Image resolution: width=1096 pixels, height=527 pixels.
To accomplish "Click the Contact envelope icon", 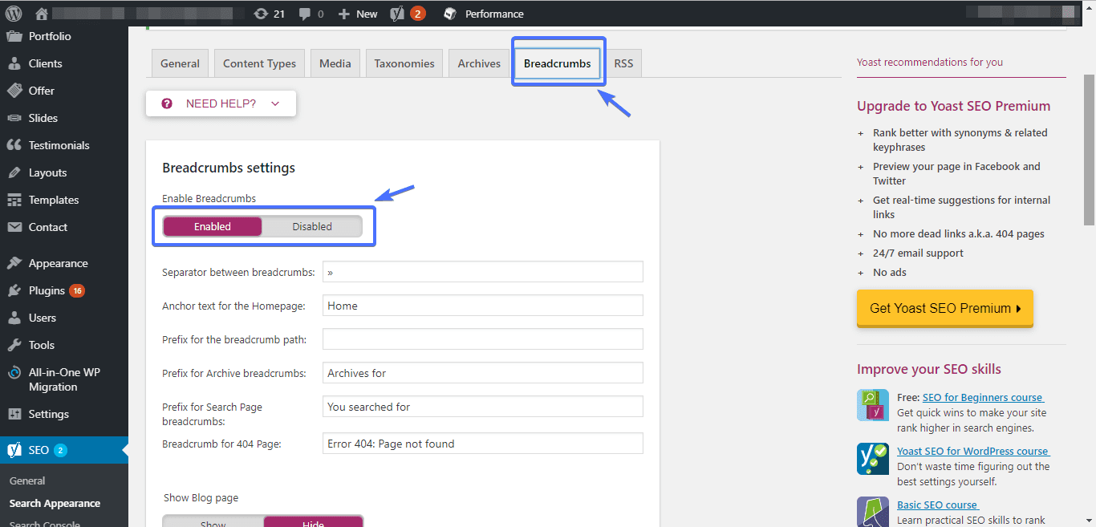I will tap(14, 227).
